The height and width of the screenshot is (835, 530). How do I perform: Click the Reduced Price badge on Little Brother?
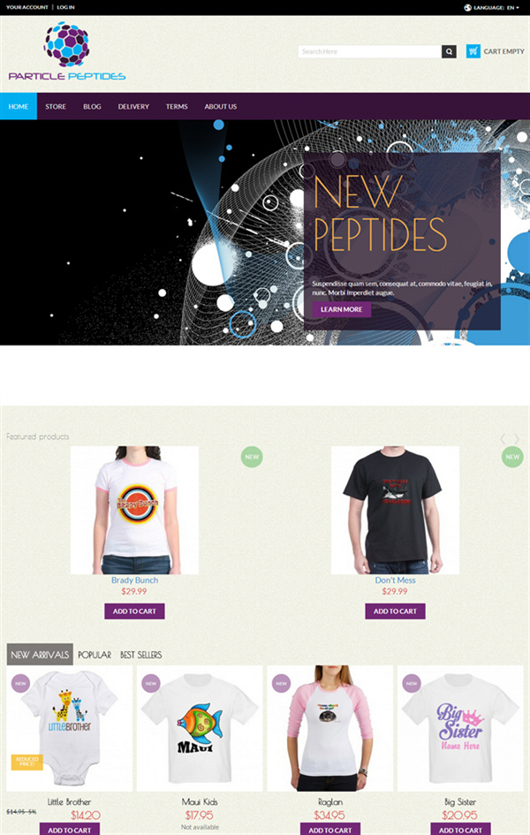coord(26,762)
